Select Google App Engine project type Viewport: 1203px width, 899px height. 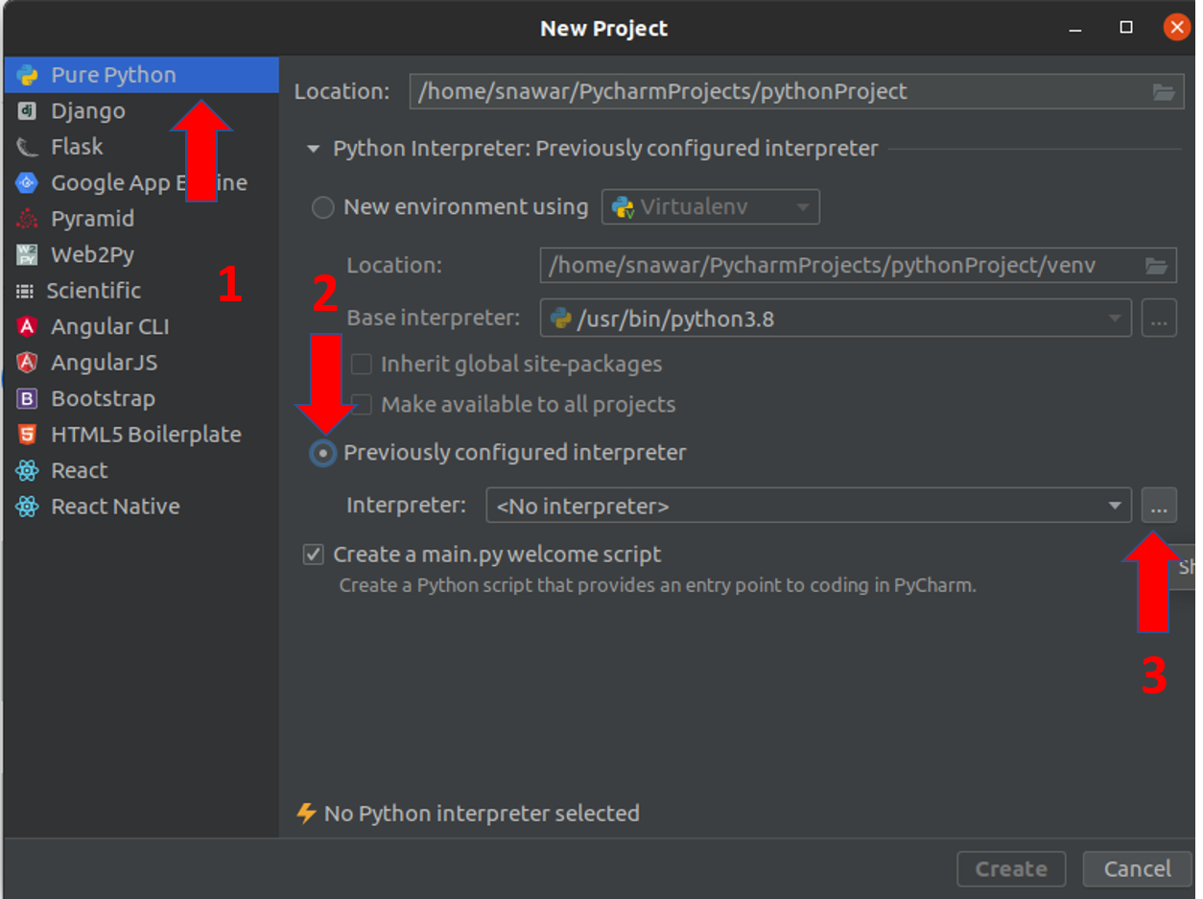tap(141, 183)
